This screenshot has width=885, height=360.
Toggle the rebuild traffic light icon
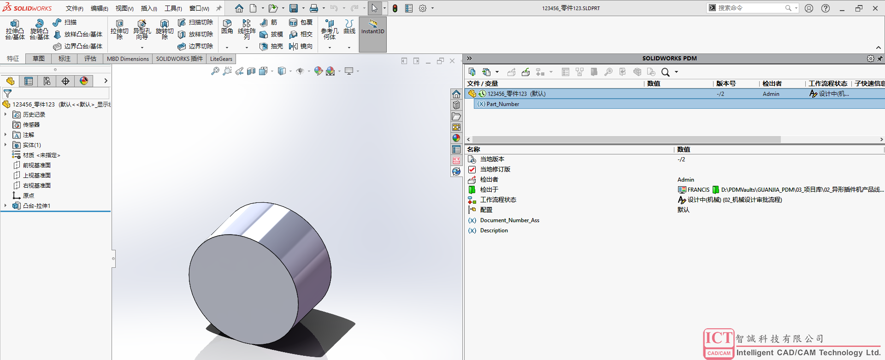pyautogui.click(x=395, y=8)
